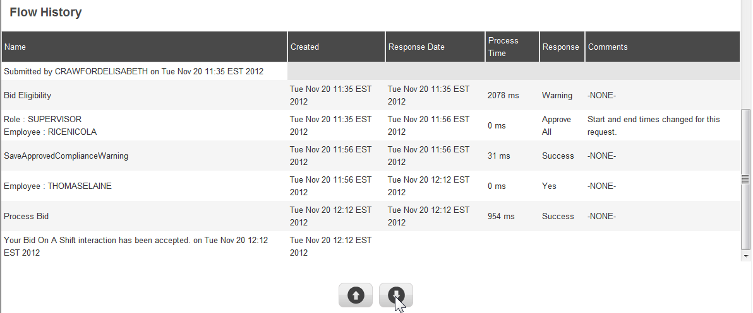This screenshot has height=313, width=753.
Task: Click the Warning response in Bid Eligibility row
Action: [x=557, y=96]
